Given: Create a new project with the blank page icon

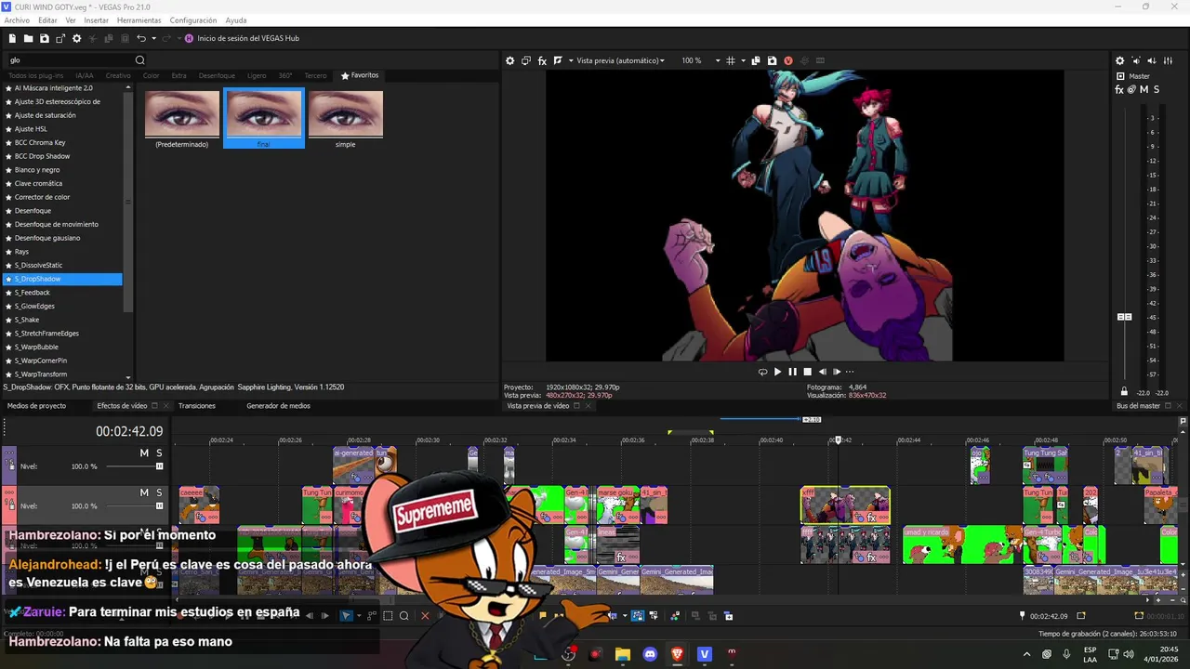Looking at the screenshot, I should click(x=12, y=38).
